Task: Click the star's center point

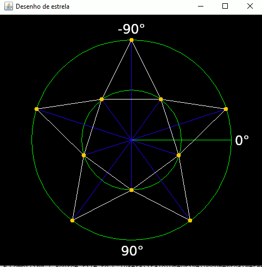Action: (x=131, y=140)
